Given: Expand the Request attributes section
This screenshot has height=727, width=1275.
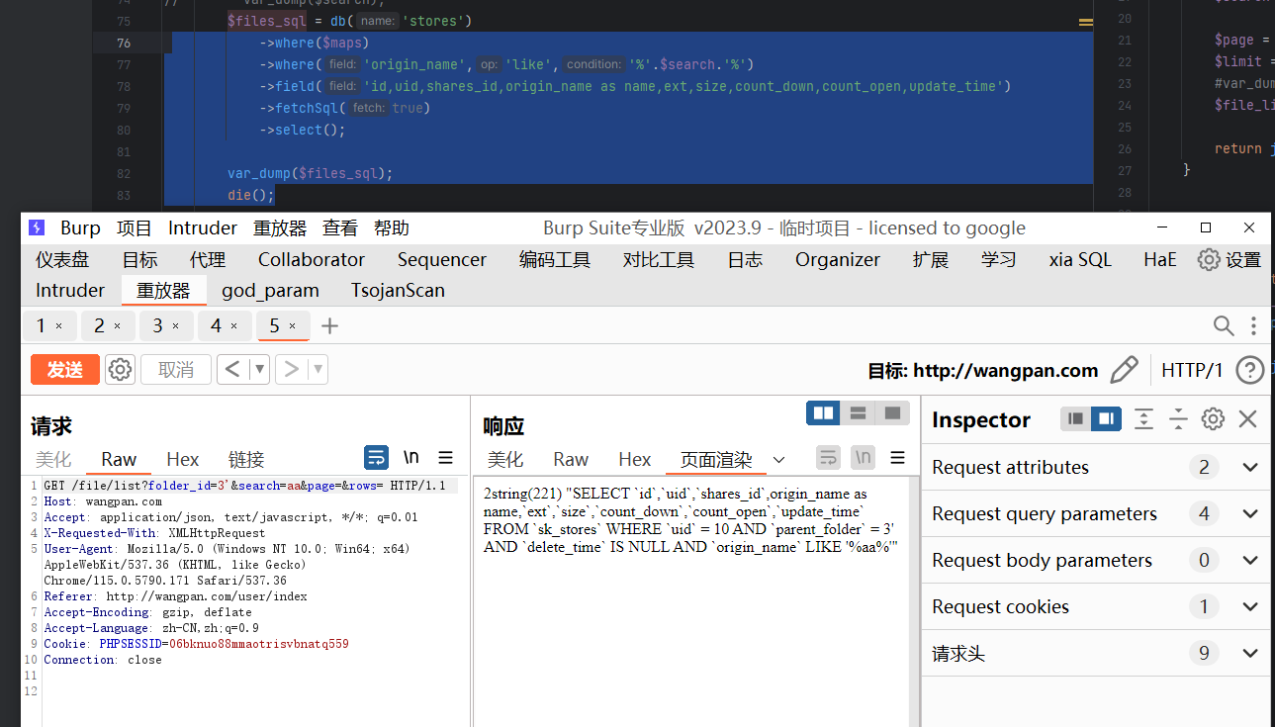Looking at the screenshot, I should click(1096, 467).
